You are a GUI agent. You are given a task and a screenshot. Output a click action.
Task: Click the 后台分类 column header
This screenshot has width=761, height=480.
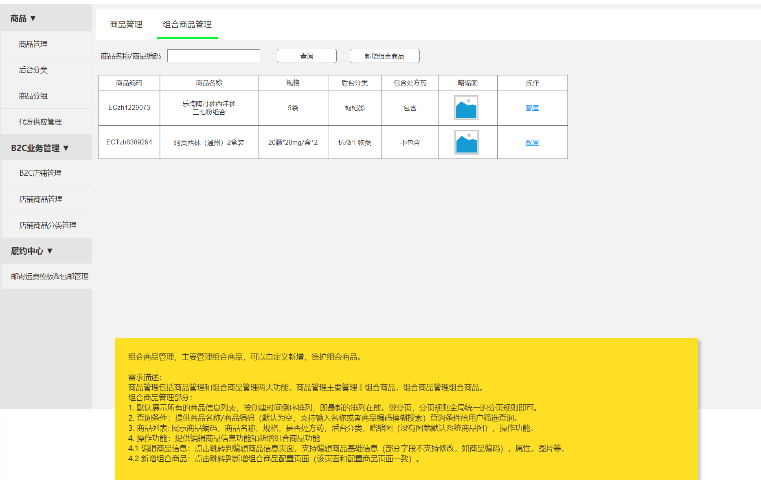pyautogui.click(x=355, y=83)
